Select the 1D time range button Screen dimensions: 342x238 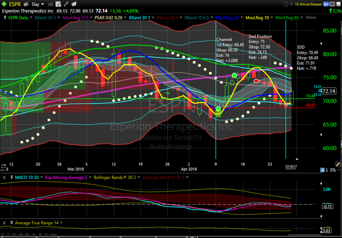pyautogui.click(x=46, y=234)
